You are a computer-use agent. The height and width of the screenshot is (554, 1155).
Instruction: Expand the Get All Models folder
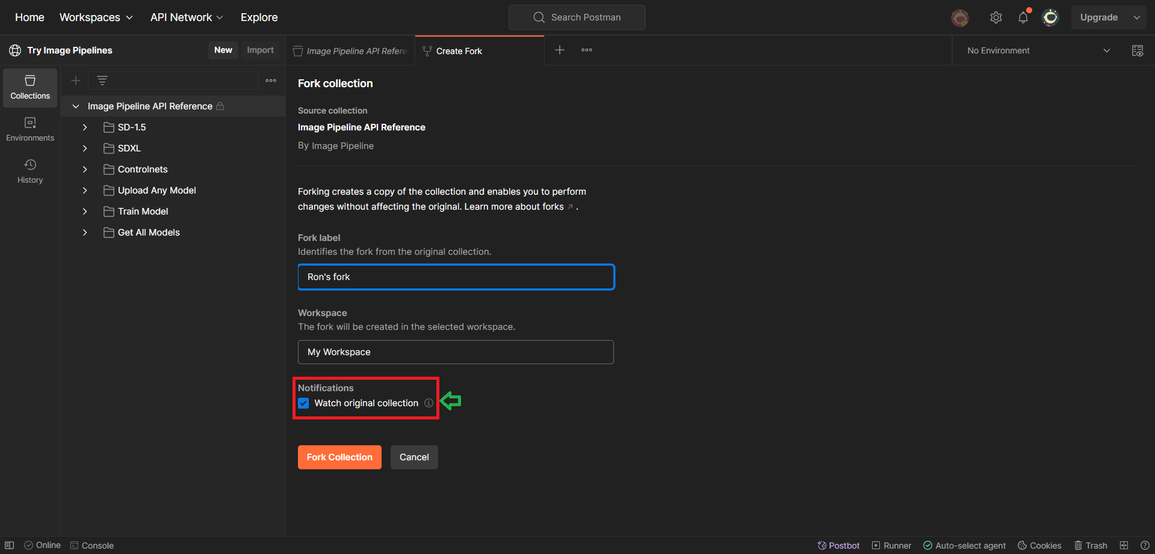click(x=85, y=233)
